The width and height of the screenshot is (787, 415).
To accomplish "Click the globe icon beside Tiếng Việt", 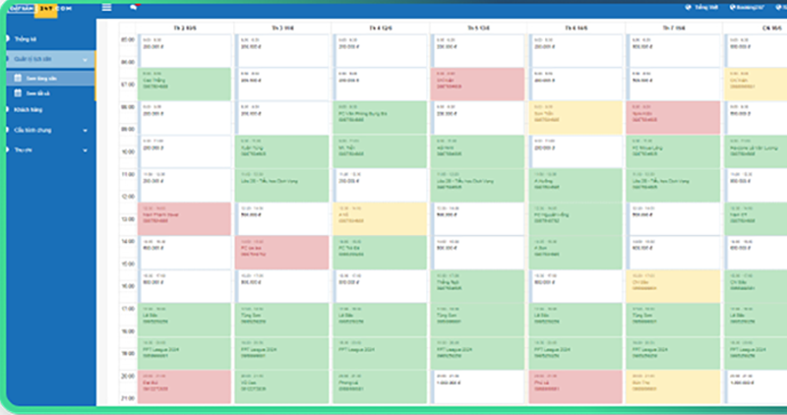I will (688, 8).
